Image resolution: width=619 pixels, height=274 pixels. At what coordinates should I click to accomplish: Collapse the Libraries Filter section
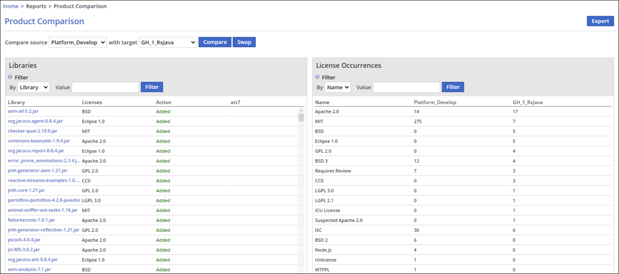tap(10, 77)
